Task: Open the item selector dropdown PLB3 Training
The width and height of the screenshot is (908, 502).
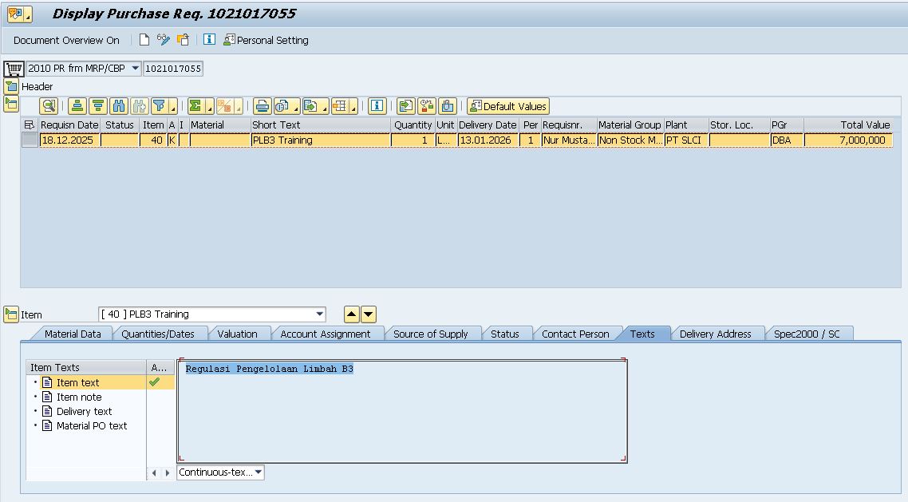Action: [319, 314]
